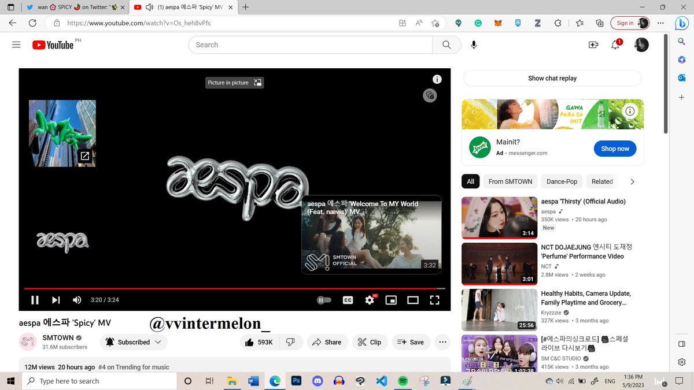Seek on the video progress bar
This screenshot has height=390, width=694.
tap(234, 288)
